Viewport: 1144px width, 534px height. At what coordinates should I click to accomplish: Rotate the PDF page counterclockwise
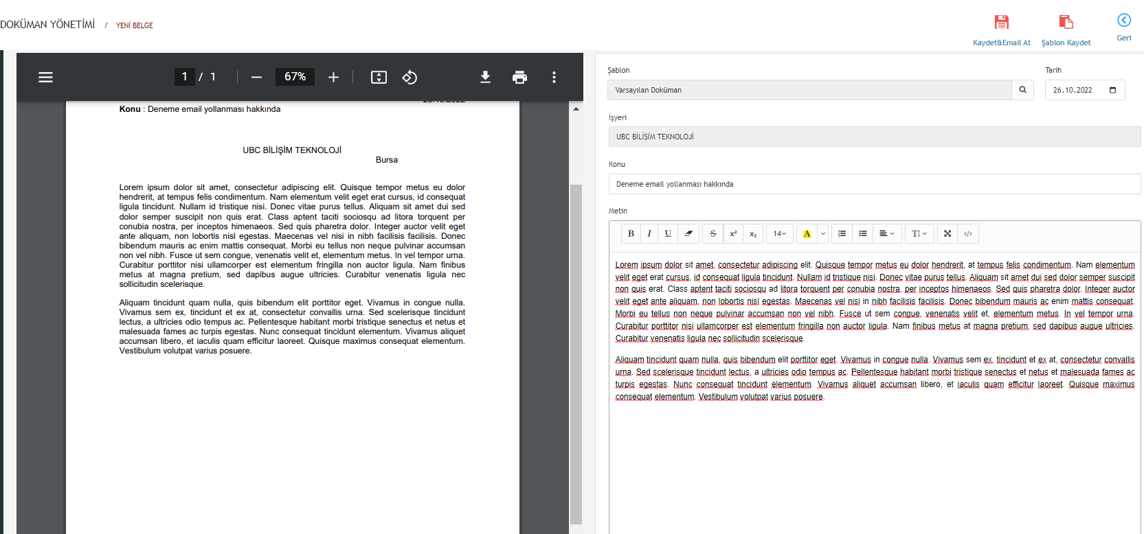(x=410, y=78)
